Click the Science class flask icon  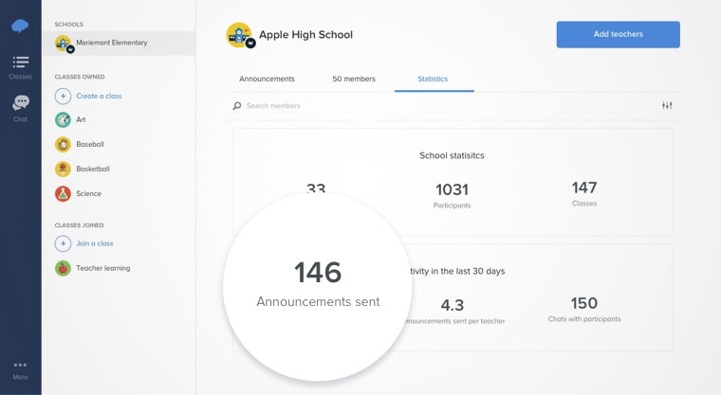point(63,194)
